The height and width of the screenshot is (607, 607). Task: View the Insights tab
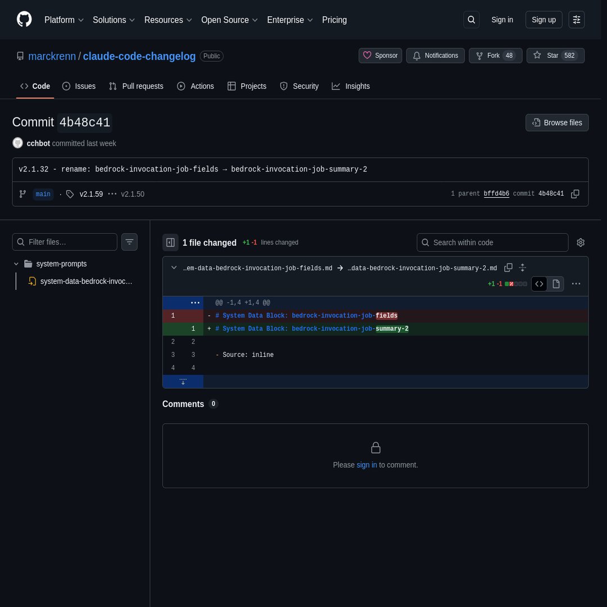click(x=351, y=87)
